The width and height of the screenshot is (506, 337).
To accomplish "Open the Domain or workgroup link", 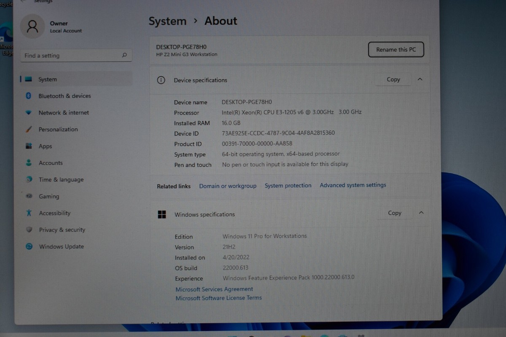I will [x=228, y=186].
